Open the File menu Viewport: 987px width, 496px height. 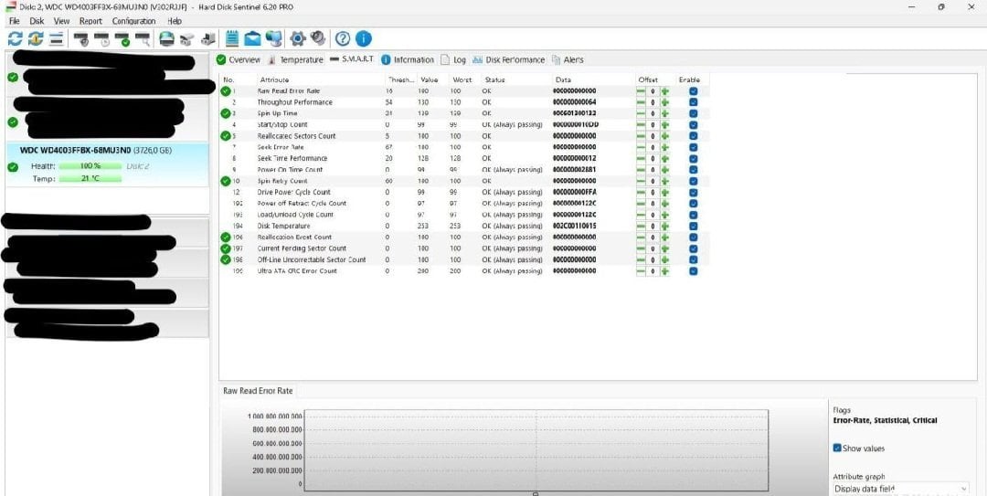(16, 21)
